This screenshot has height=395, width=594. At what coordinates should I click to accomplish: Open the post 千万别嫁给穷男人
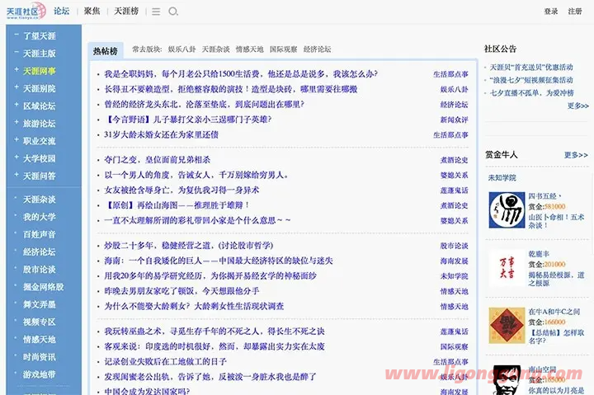coord(196,175)
